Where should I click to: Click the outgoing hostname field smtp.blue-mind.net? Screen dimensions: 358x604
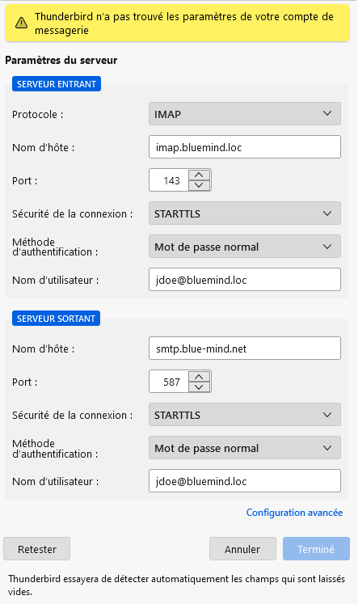[245, 348]
